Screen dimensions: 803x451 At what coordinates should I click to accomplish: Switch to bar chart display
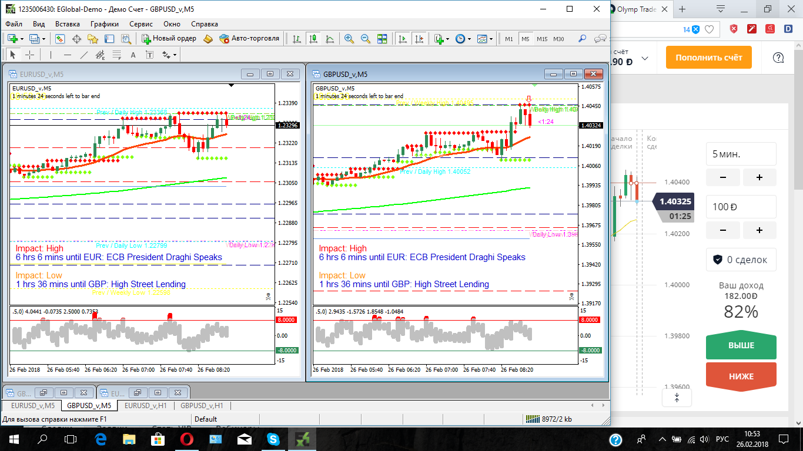pyautogui.click(x=297, y=39)
